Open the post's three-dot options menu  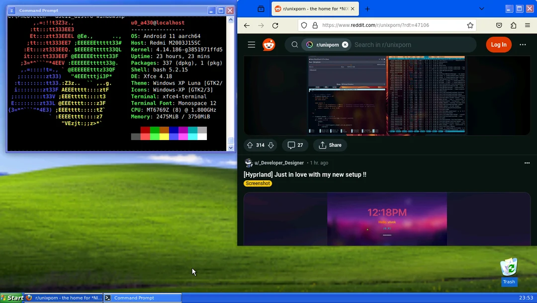(x=527, y=163)
